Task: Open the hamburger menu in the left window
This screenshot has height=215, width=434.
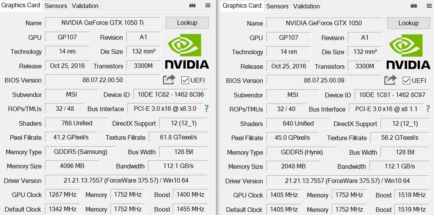Action: coord(208,6)
